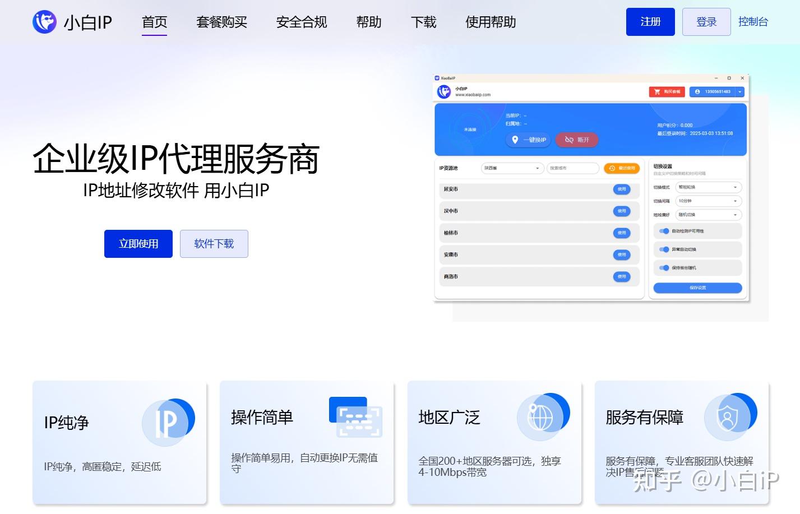
Task: Expand the 切换模式 智能轮换 dropdown
Action: tap(708, 187)
